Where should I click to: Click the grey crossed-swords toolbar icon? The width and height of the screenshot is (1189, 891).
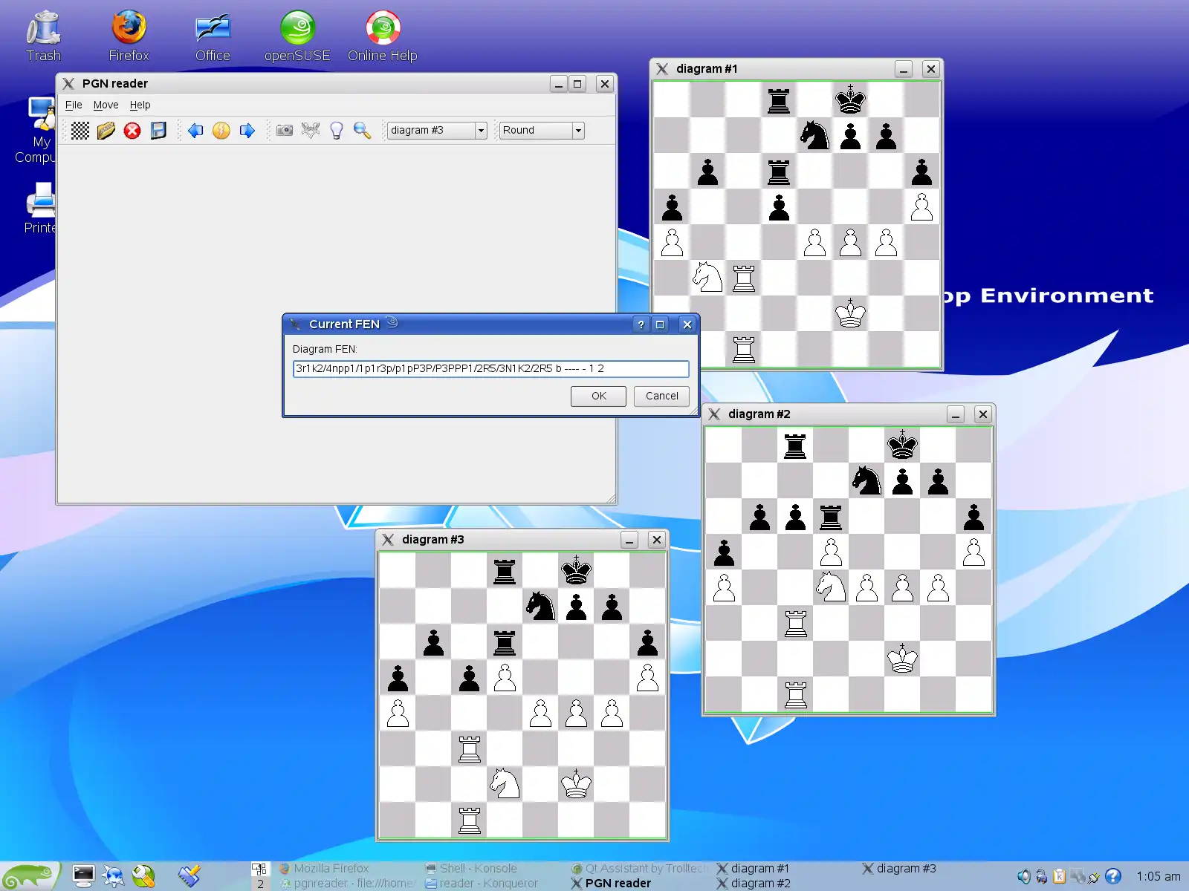pyautogui.click(x=311, y=131)
